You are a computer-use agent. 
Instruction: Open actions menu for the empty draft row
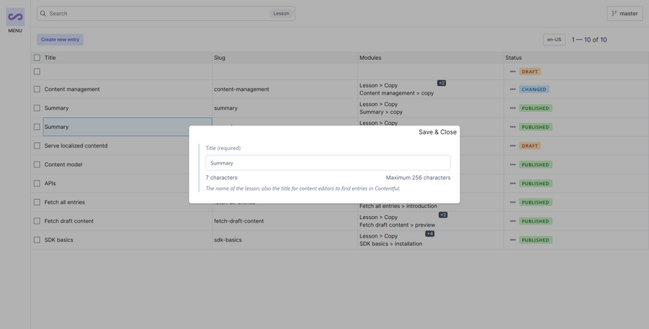pos(513,71)
